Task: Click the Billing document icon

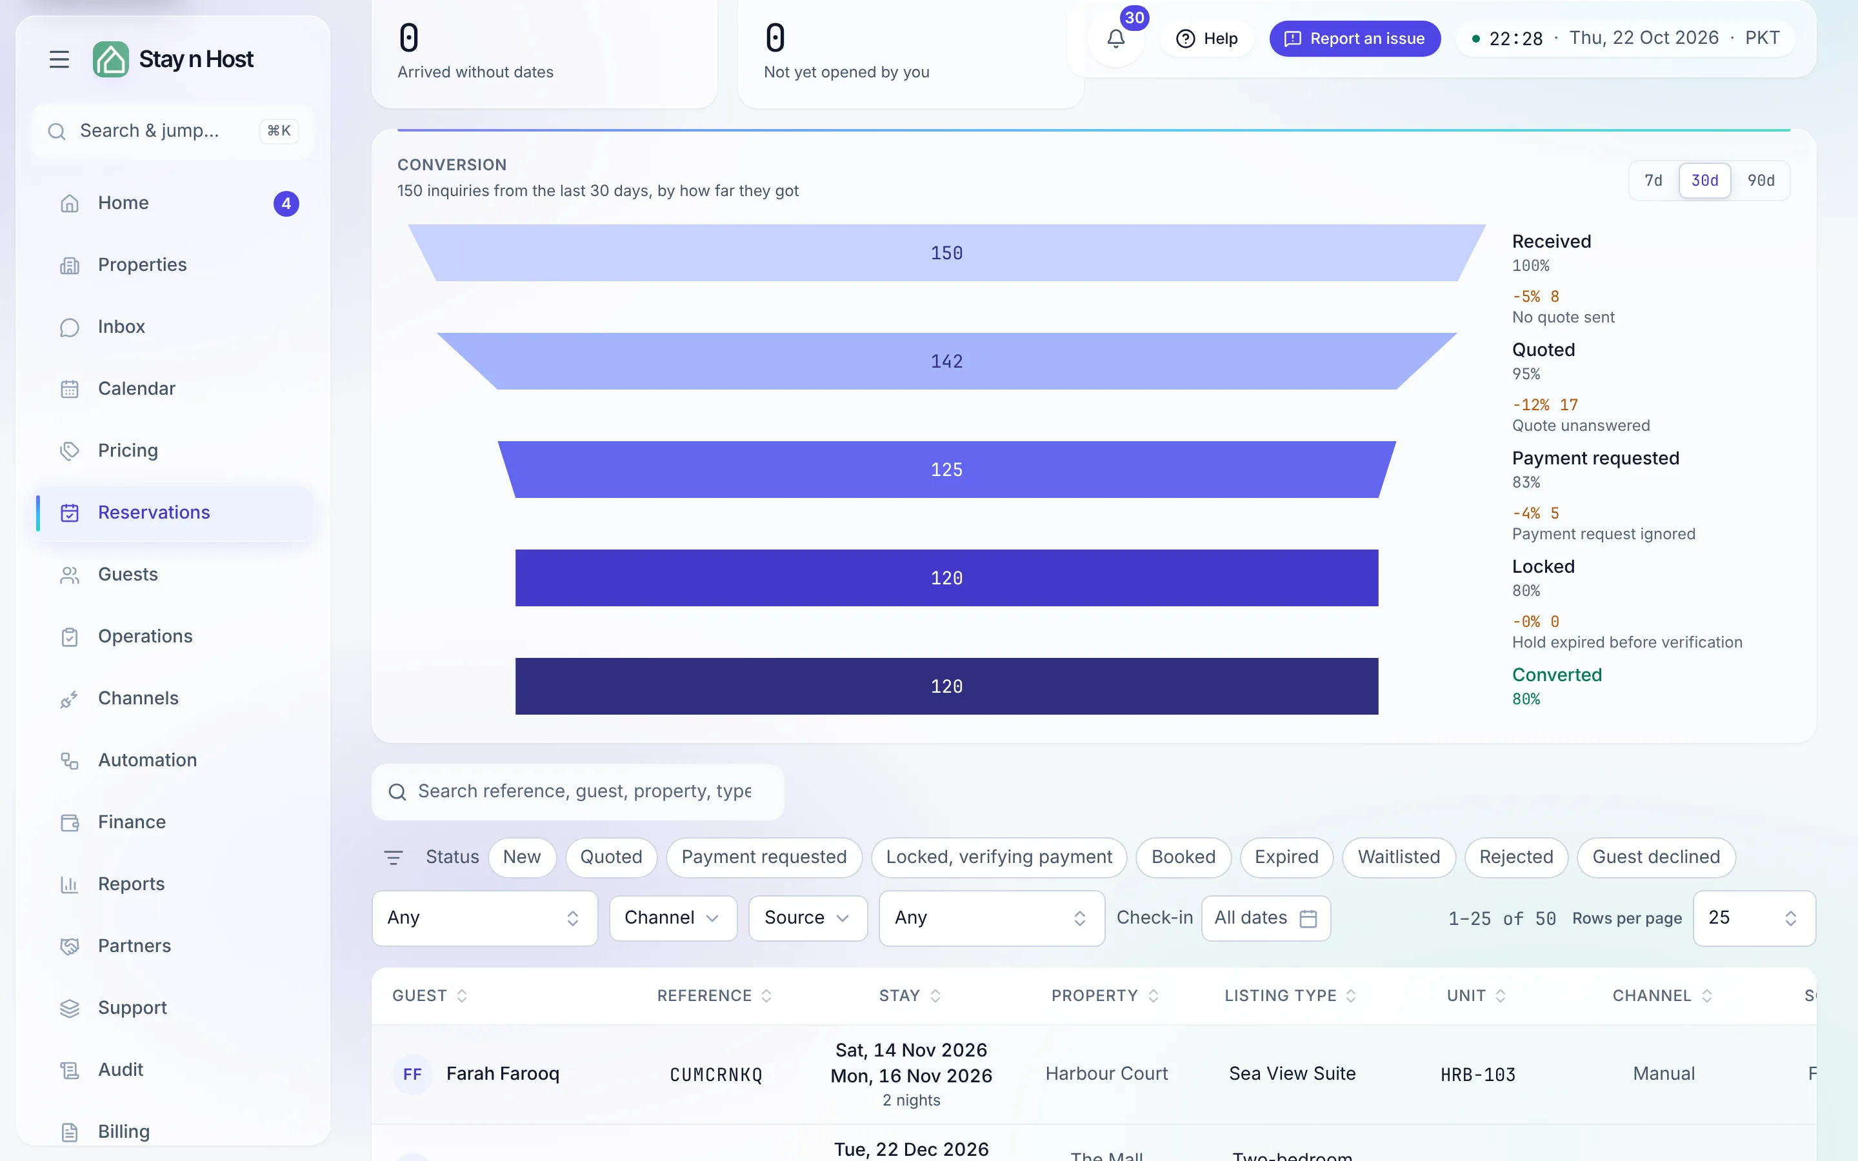Action: point(70,1132)
